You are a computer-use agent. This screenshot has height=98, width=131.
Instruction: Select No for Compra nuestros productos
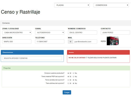(73, 73)
